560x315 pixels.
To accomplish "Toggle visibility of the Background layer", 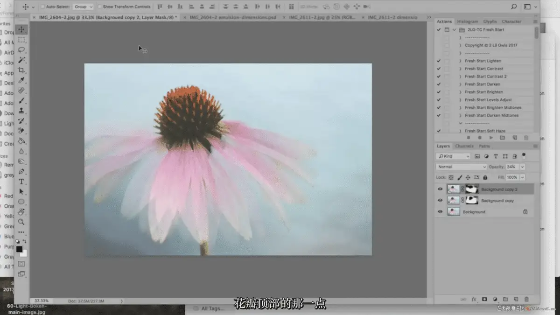I will [x=440, y=211].
